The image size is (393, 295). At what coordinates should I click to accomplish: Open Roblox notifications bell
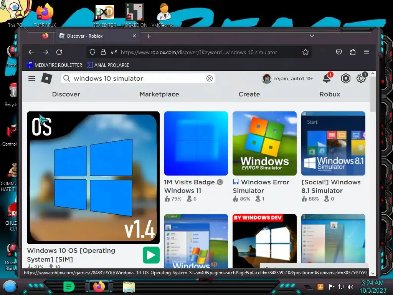(327, 78)
